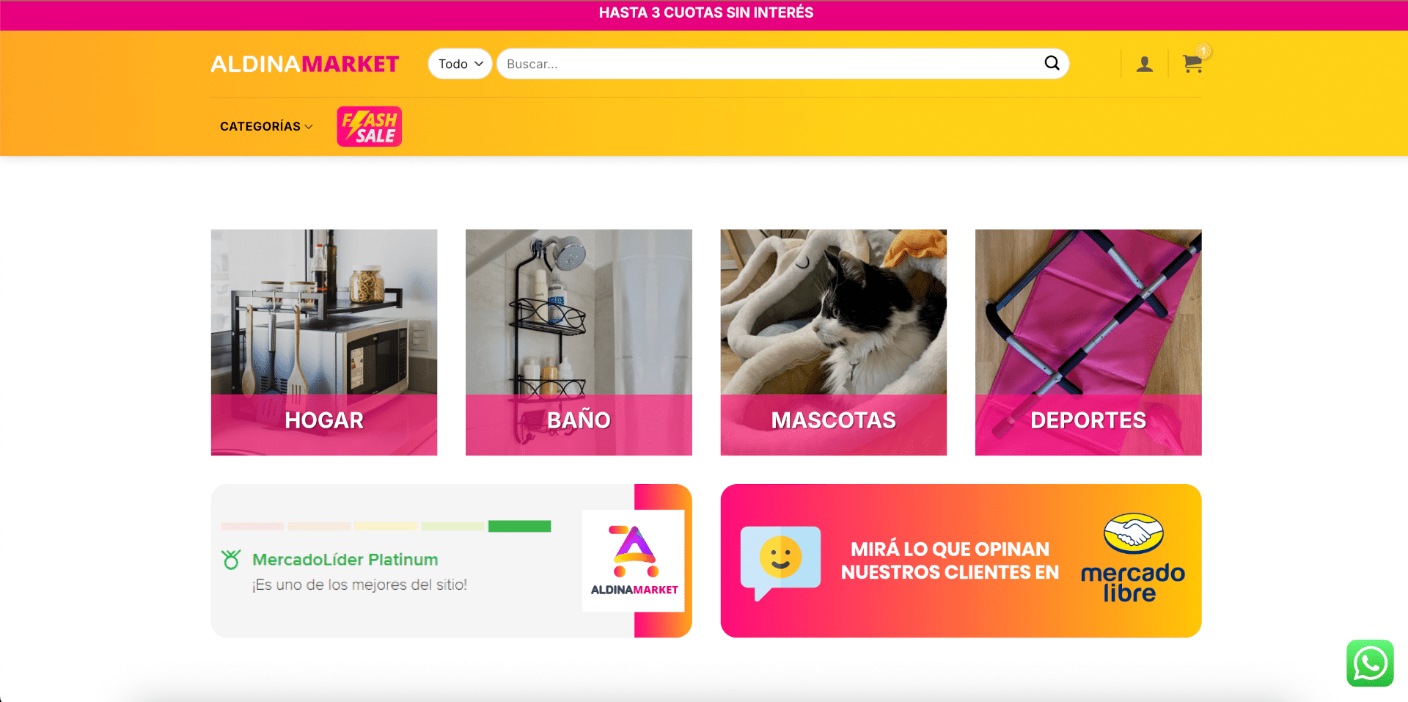Open the Mascotas category tile

tap(834, 343)
